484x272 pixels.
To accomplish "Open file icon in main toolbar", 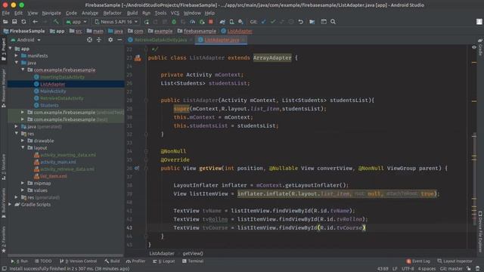I will 5,22.
